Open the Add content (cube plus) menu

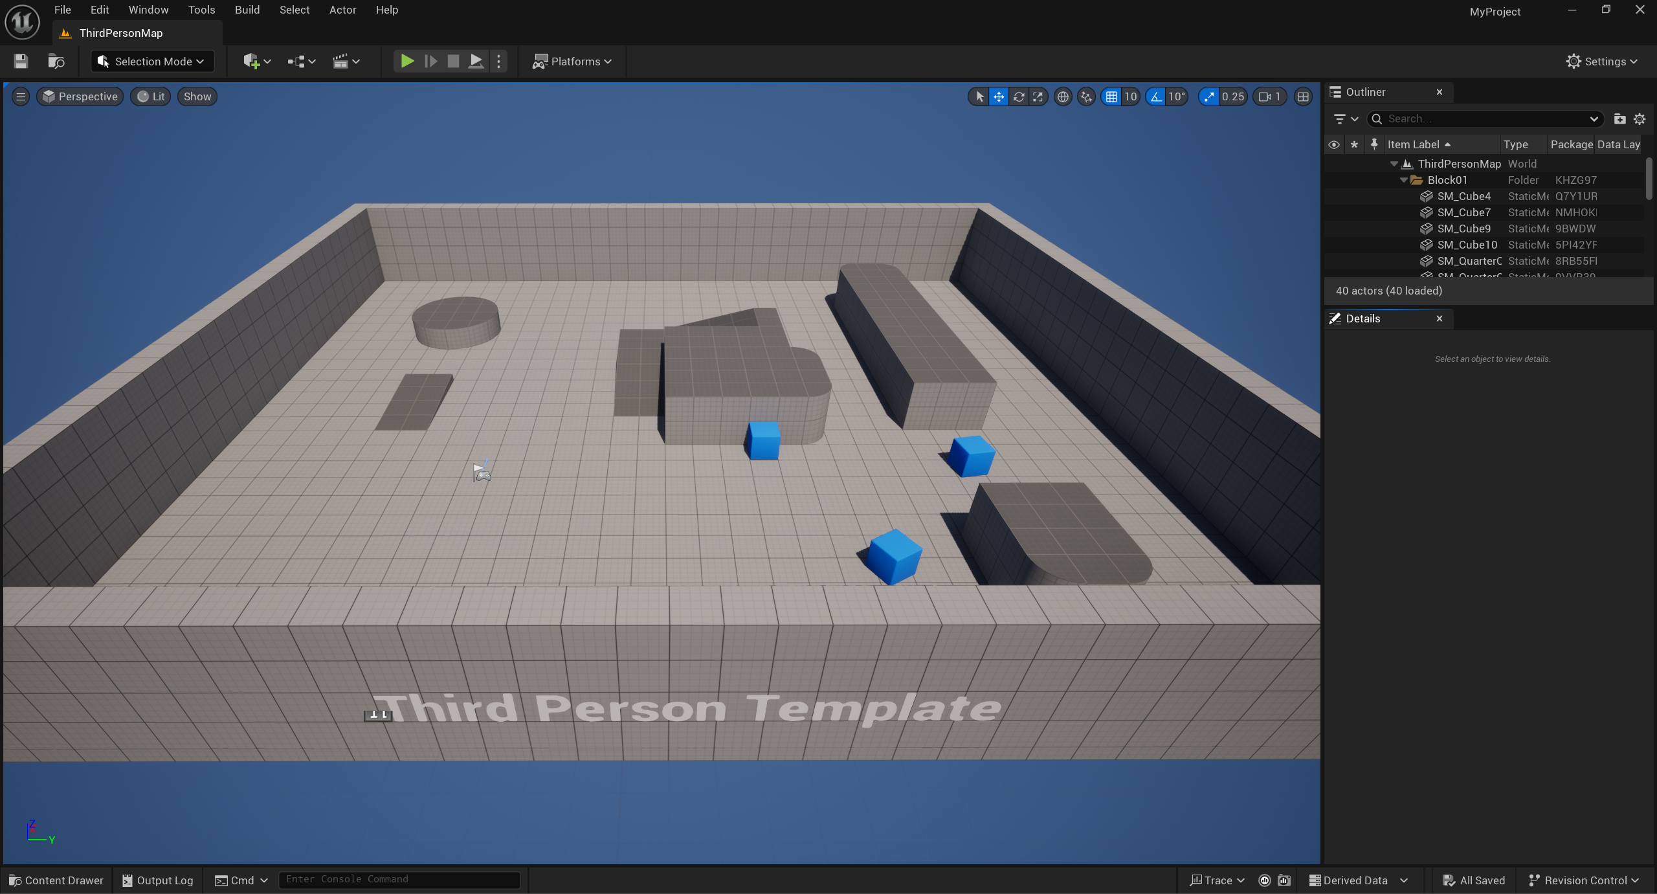(x=257, y=61)
